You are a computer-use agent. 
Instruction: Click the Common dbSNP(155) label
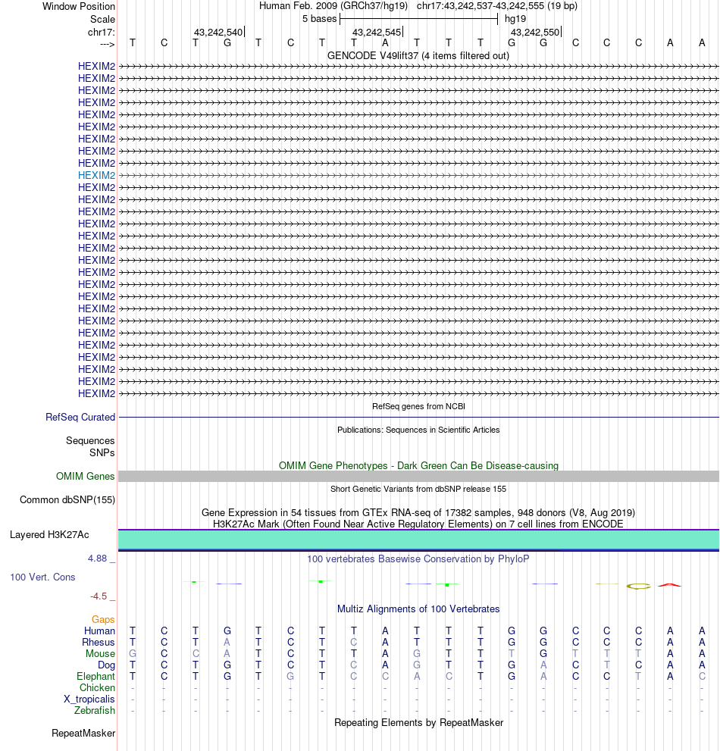pyautogui.click(x=67, y=499)
